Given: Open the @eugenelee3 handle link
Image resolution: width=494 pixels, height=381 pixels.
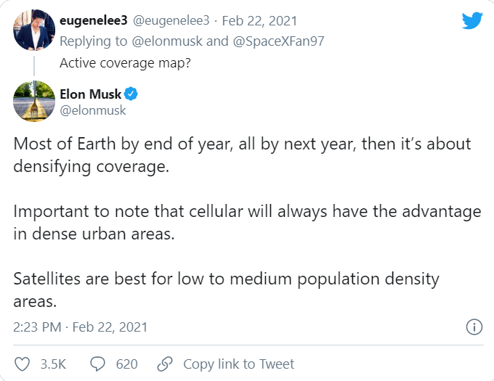Looking at the screenshot, I should pos(171,20).
